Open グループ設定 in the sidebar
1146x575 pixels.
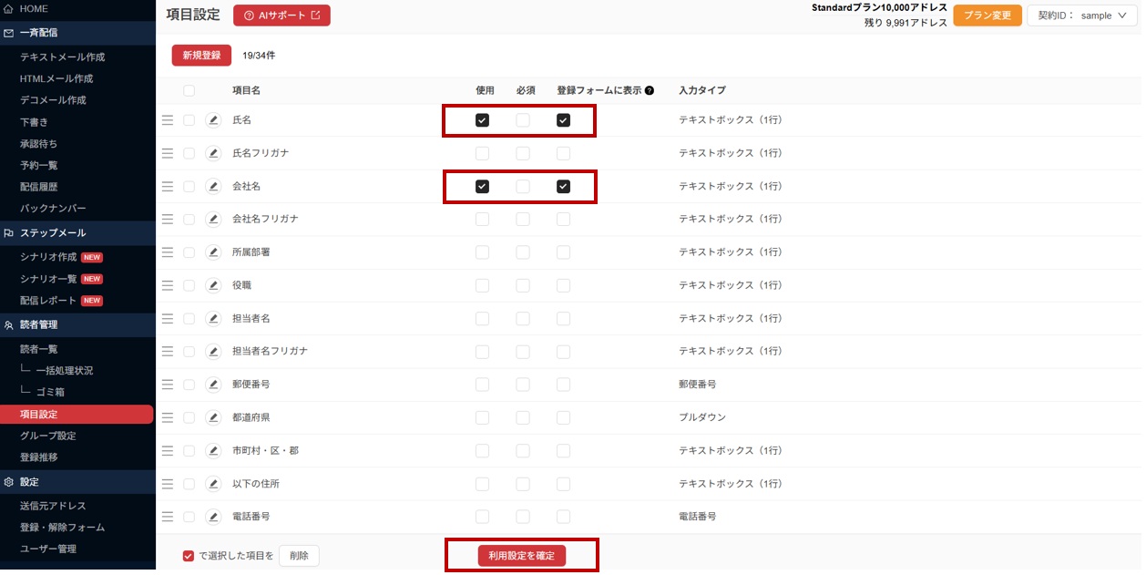[48, 436]
